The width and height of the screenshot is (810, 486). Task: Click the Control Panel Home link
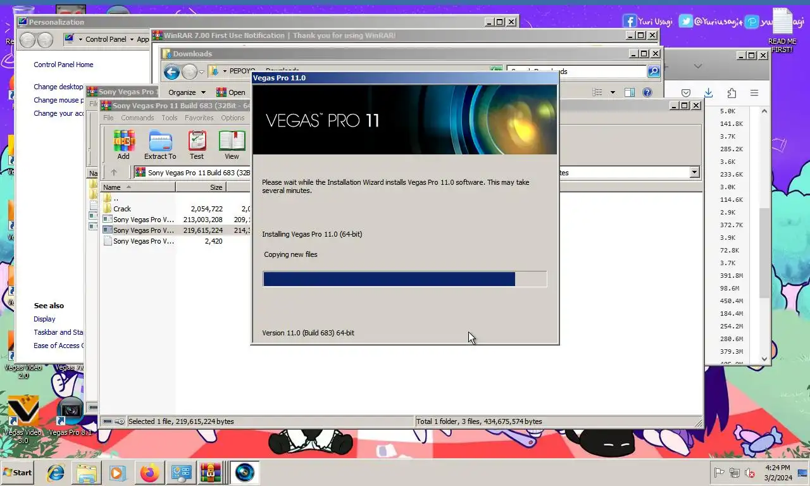point(63,65)
